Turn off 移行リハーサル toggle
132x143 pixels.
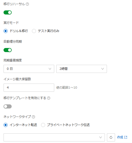coord(8,12)
